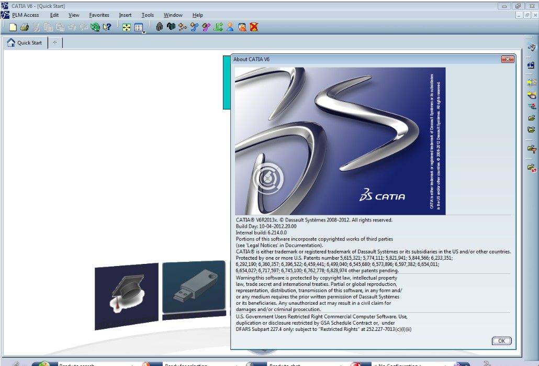
Task: Click the blue plus-path icon
Action: (x=194, y=27)
